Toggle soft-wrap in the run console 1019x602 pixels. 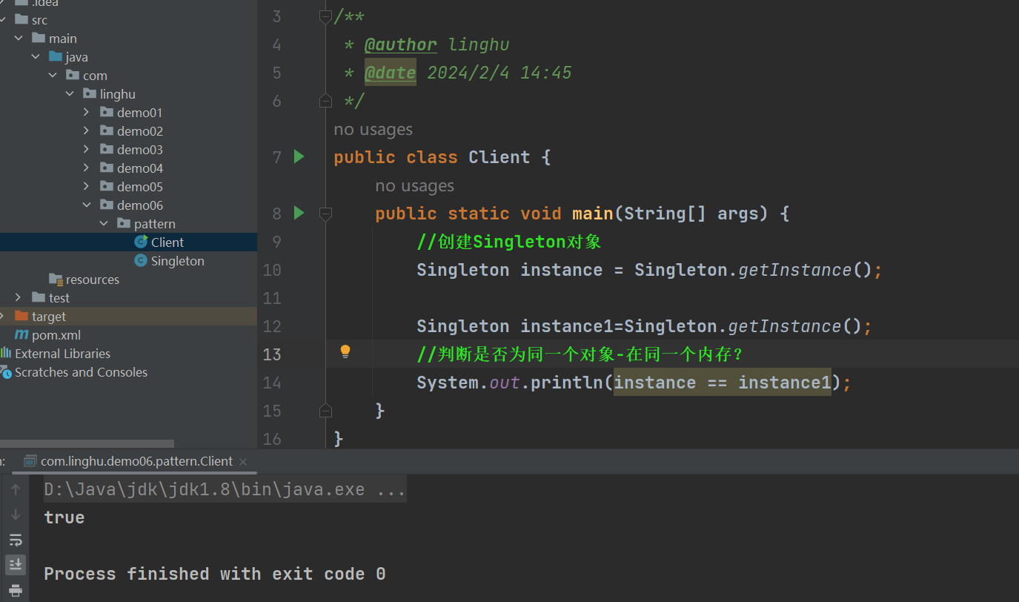coord(16,540)
